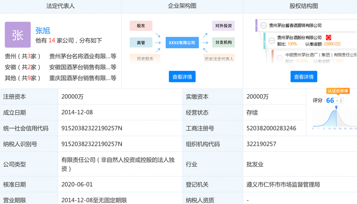
Task: Select the 对外投资 box
Action: [x=224, y=26]
